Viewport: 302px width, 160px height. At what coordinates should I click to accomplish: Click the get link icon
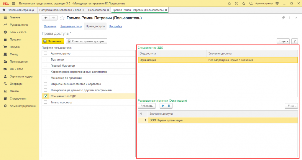click(283, 18)
